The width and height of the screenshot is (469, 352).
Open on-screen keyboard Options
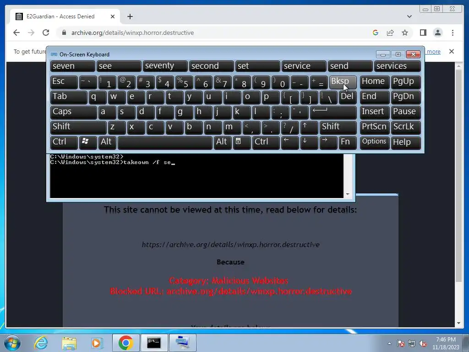(x=375, y=143)
